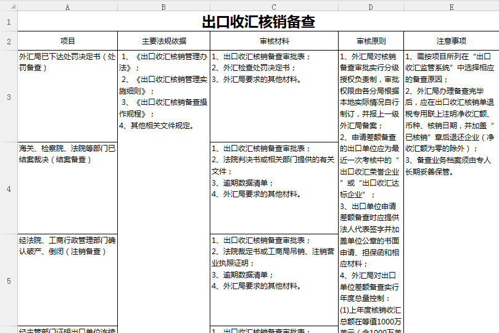The image size is (499, 333).
Task: Select the 主要法规依据 header cell
Action: (163, 41)
